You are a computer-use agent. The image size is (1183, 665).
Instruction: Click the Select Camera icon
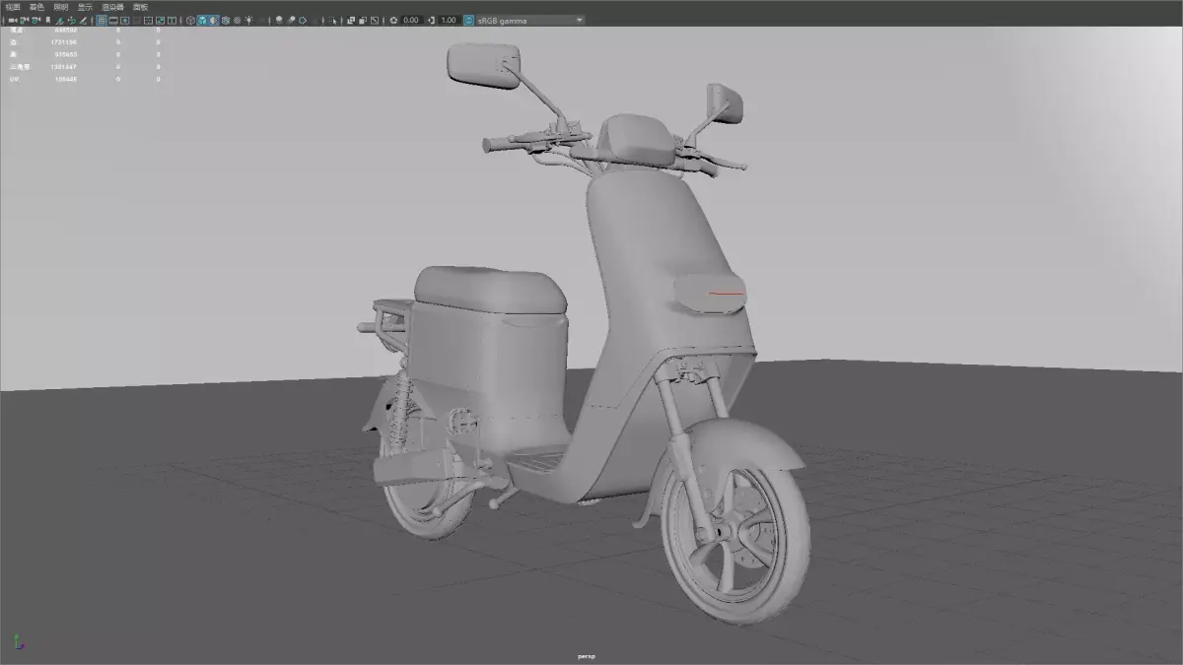(12, 20)
